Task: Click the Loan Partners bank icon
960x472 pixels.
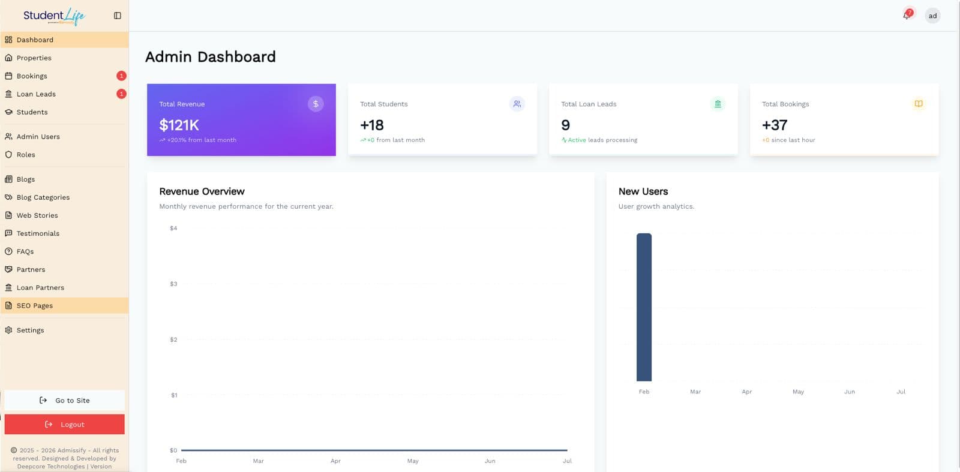Action: point(8,287)
